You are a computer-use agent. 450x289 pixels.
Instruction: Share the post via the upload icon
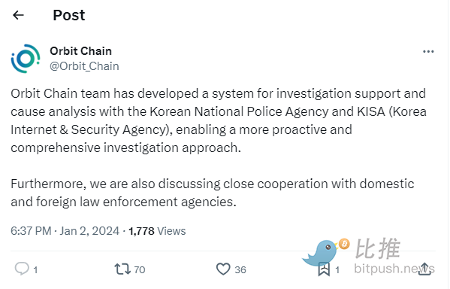[x=424, y=269]
